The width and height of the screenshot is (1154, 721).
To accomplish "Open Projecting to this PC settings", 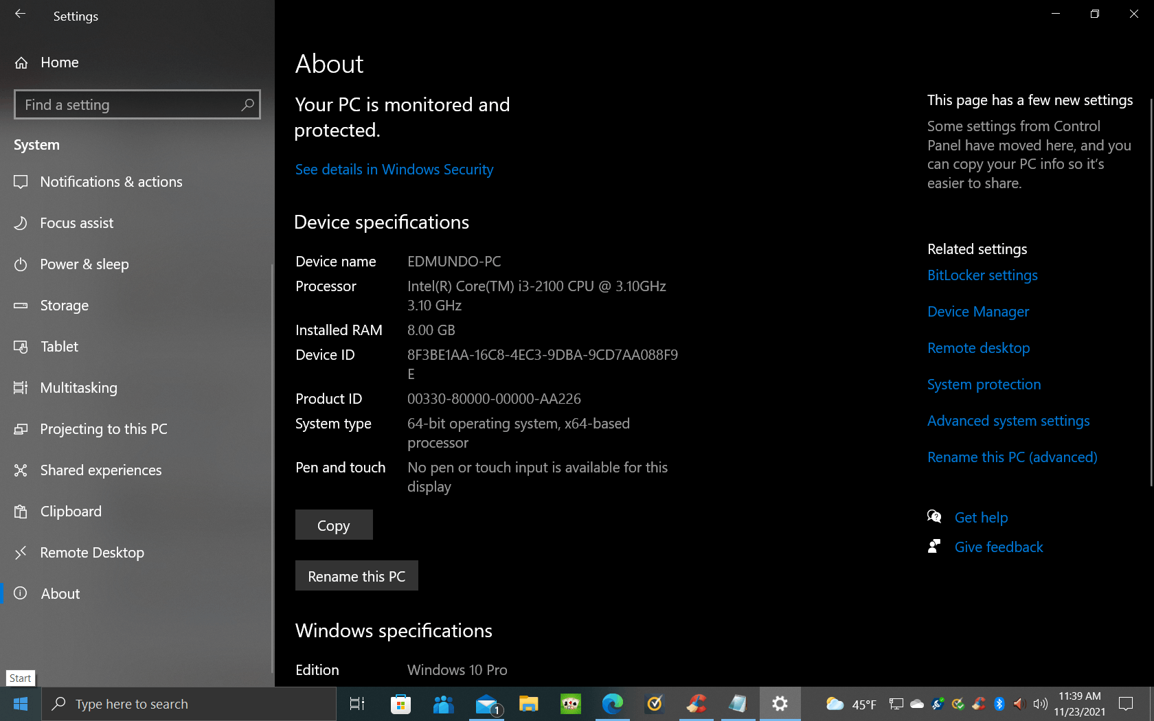I will click(137, 429).
